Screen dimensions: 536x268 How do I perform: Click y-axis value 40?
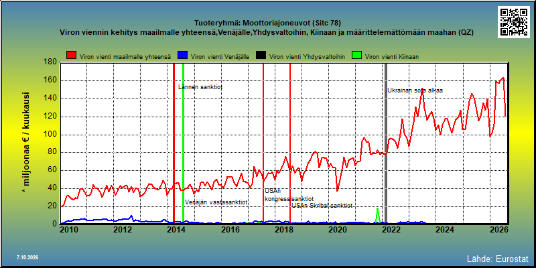(52, 188)
